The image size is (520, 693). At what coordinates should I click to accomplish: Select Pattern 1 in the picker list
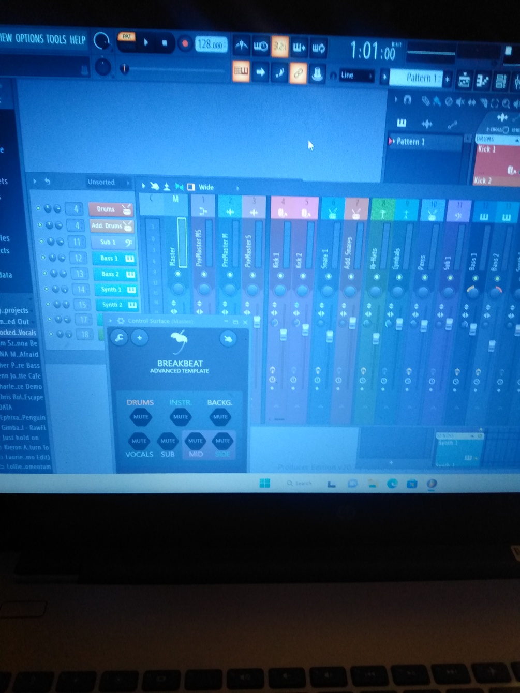tap(424, 142)
